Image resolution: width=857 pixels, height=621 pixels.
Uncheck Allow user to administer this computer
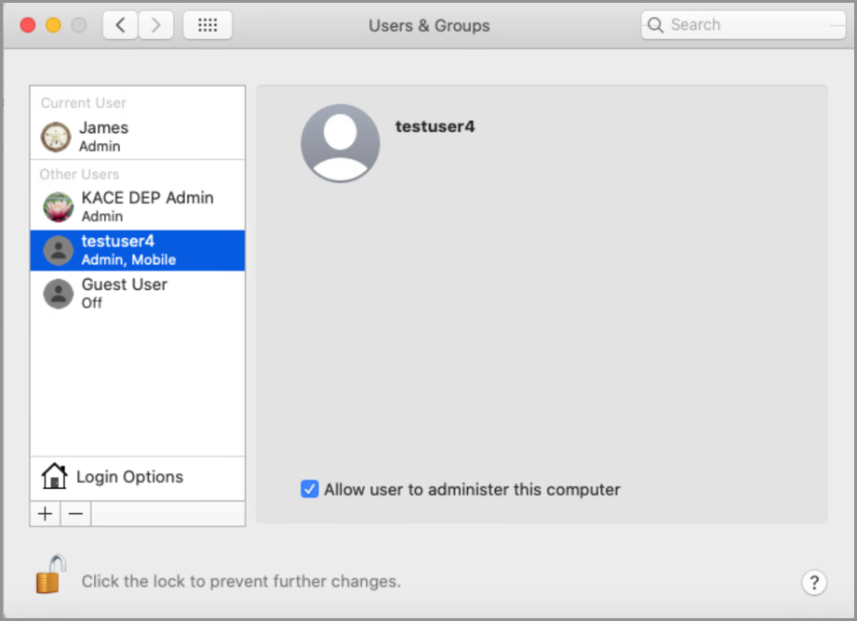(x=310, y=489)
